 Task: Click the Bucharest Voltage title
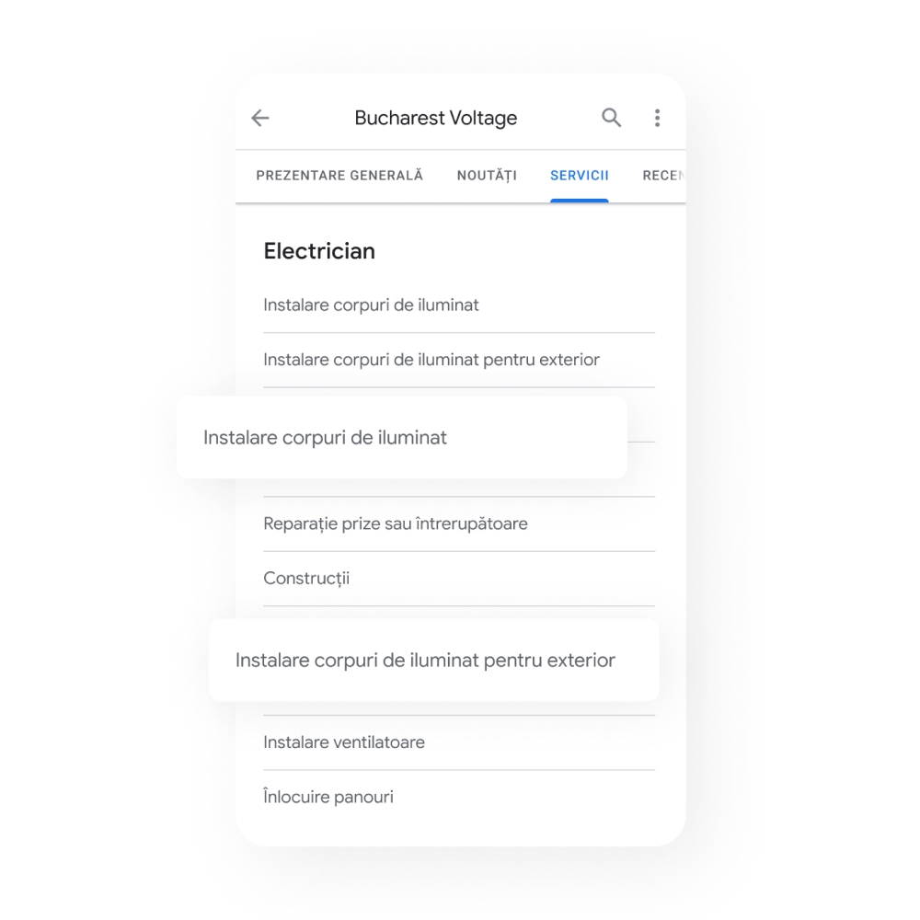point(436,118)
